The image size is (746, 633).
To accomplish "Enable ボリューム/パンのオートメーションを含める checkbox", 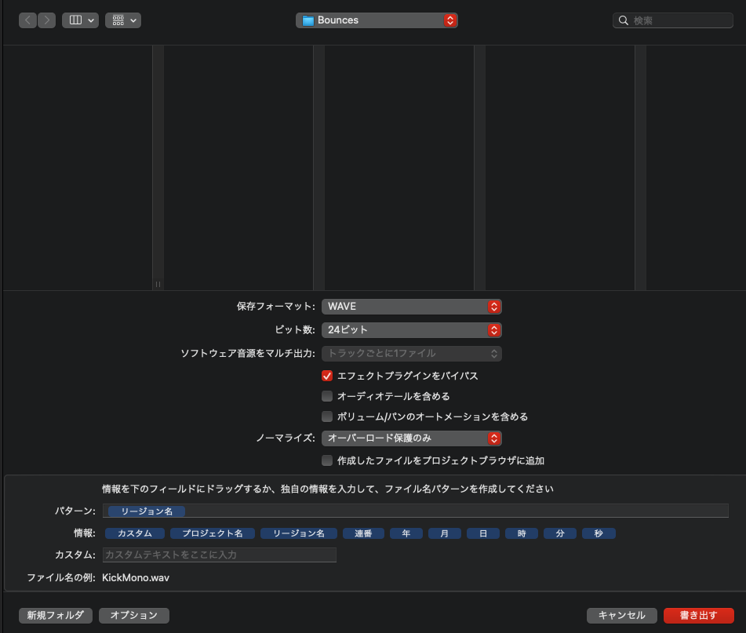I will click(x=327, y=417).
